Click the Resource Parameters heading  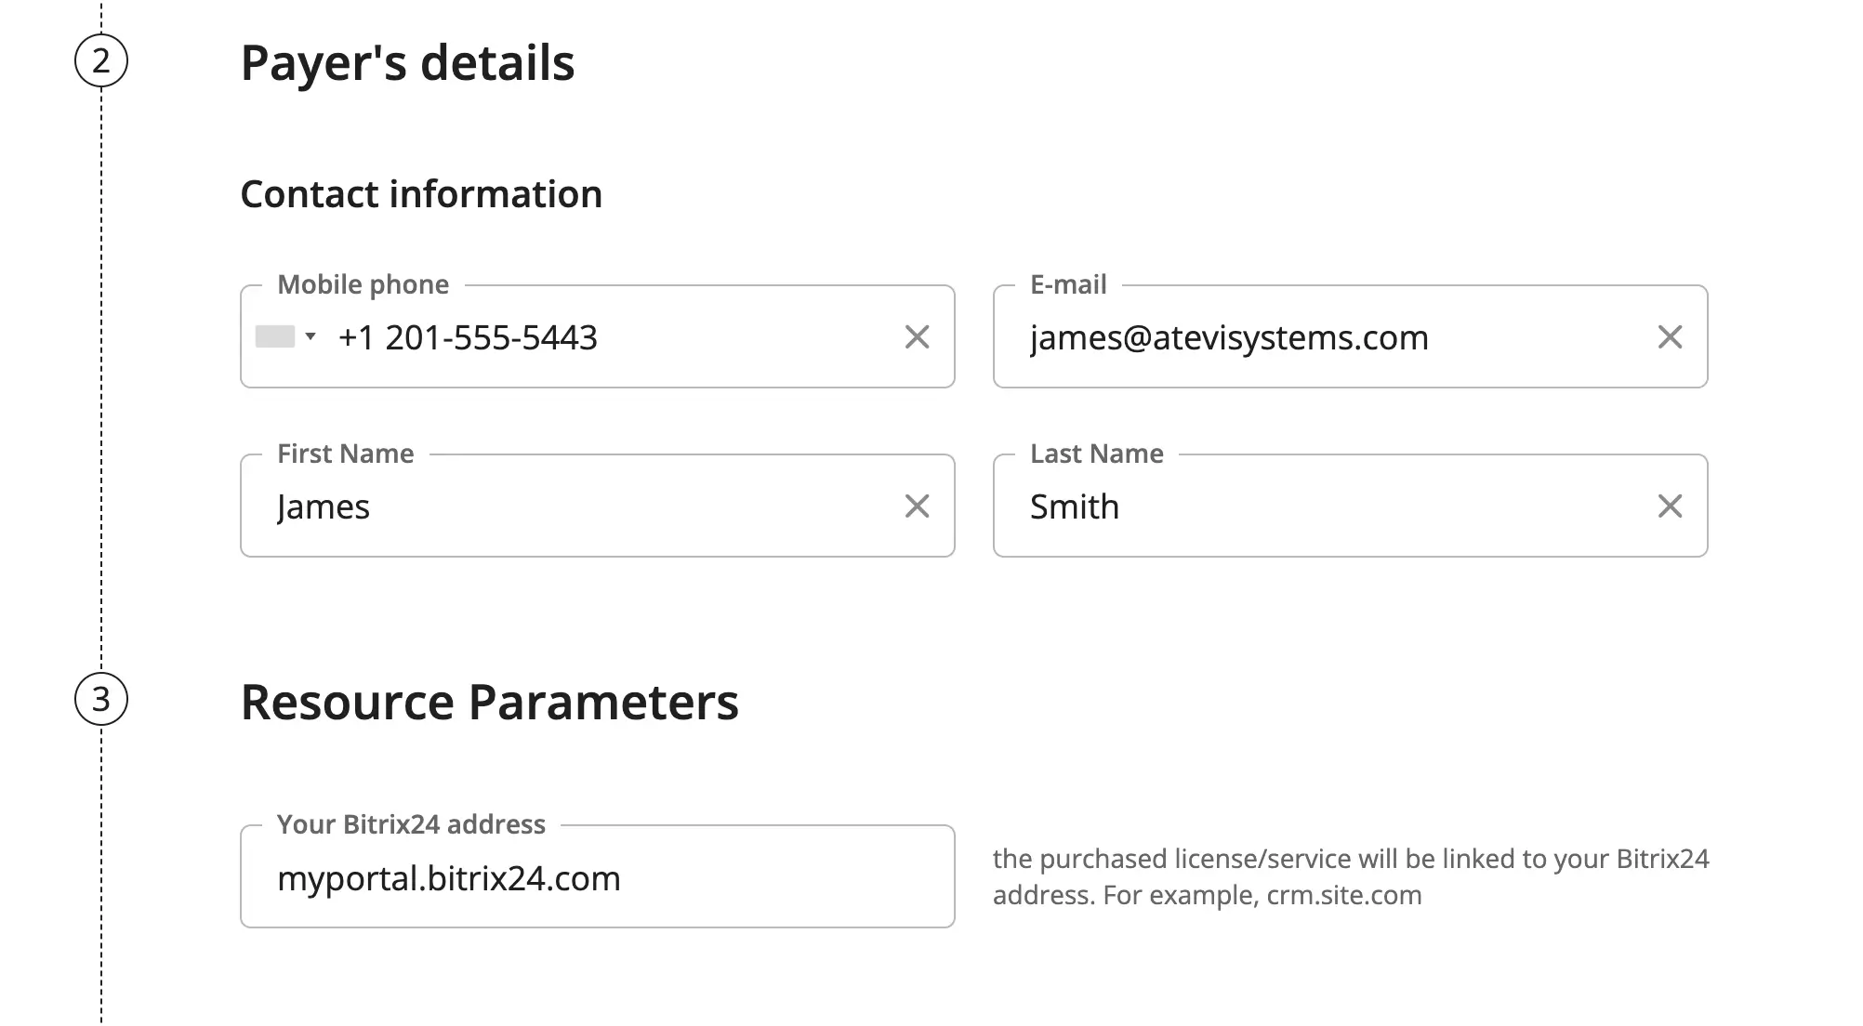tap(489, 702)
